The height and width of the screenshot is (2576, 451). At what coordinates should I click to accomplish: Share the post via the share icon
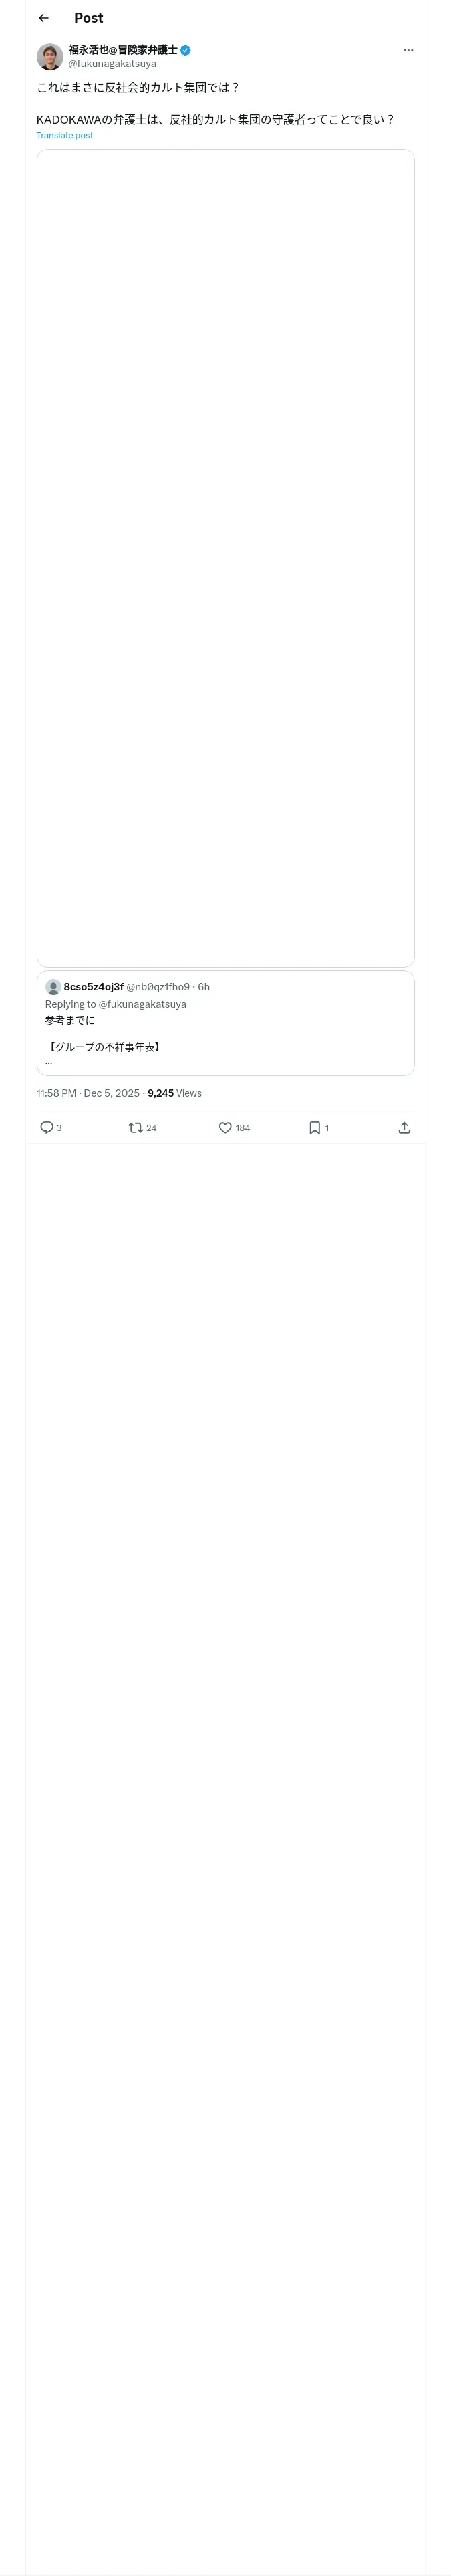[x=404, y=1128]
